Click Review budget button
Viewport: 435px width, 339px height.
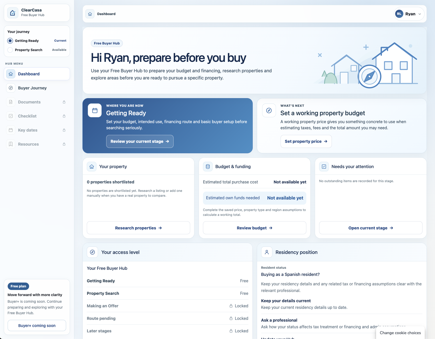coord(255,228)
